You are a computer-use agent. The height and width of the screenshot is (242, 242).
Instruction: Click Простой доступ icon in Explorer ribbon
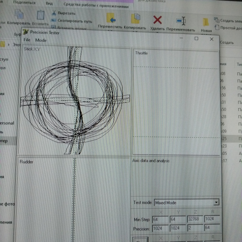coord(217,27)
